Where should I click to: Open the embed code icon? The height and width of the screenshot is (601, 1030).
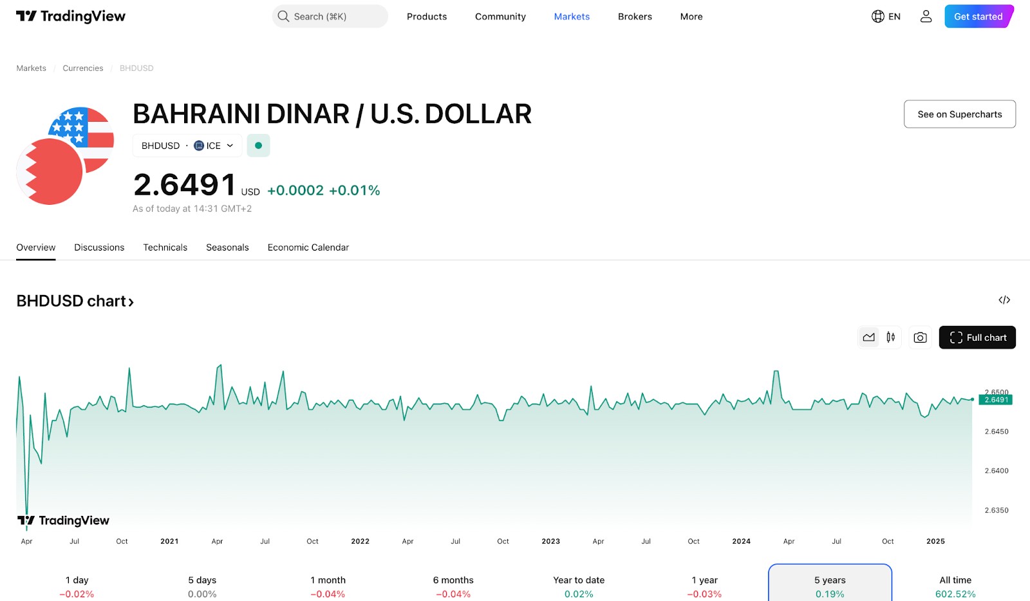coord(1004,300)
